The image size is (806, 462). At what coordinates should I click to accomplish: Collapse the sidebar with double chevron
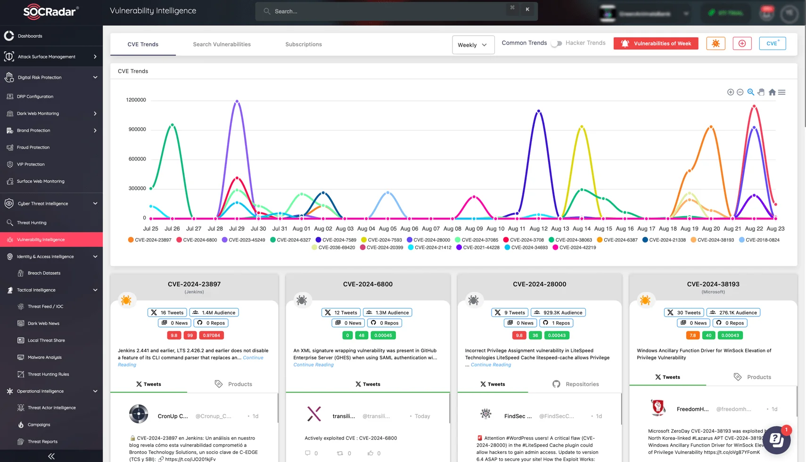tap(51, 456)
